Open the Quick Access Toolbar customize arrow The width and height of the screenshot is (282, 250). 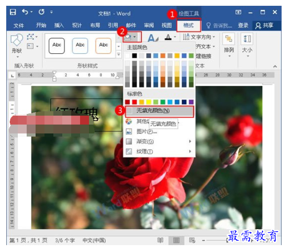[52, 12]
